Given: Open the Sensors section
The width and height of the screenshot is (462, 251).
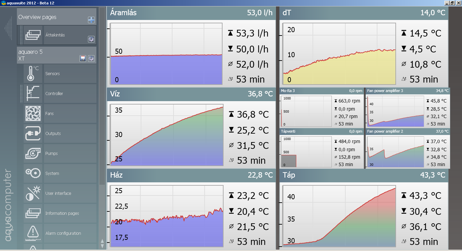Looking at the screenshot, I should point(70,74).
